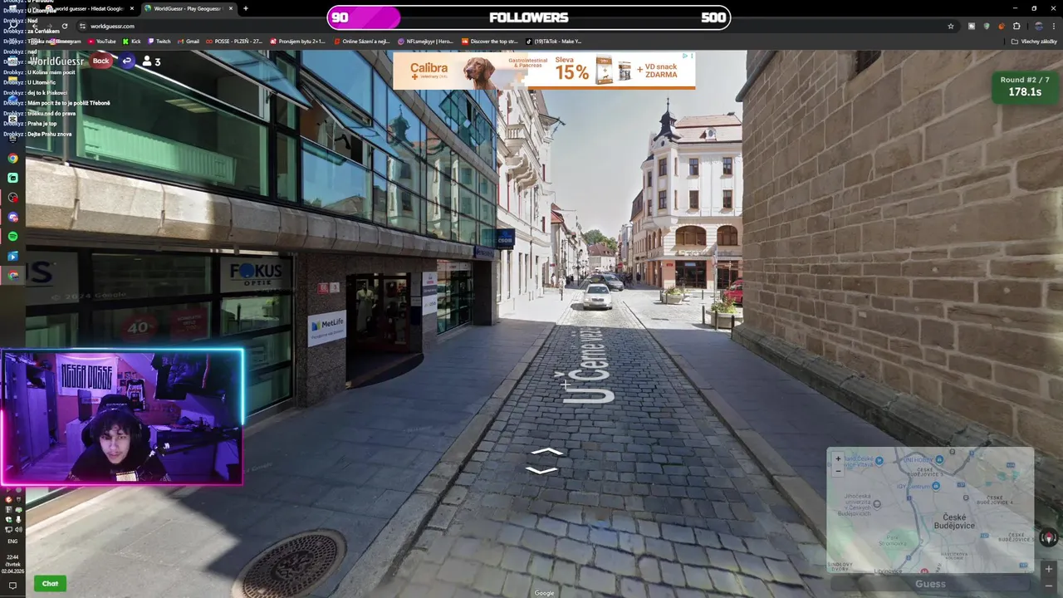Open the green Chat button

pos(50,583)
